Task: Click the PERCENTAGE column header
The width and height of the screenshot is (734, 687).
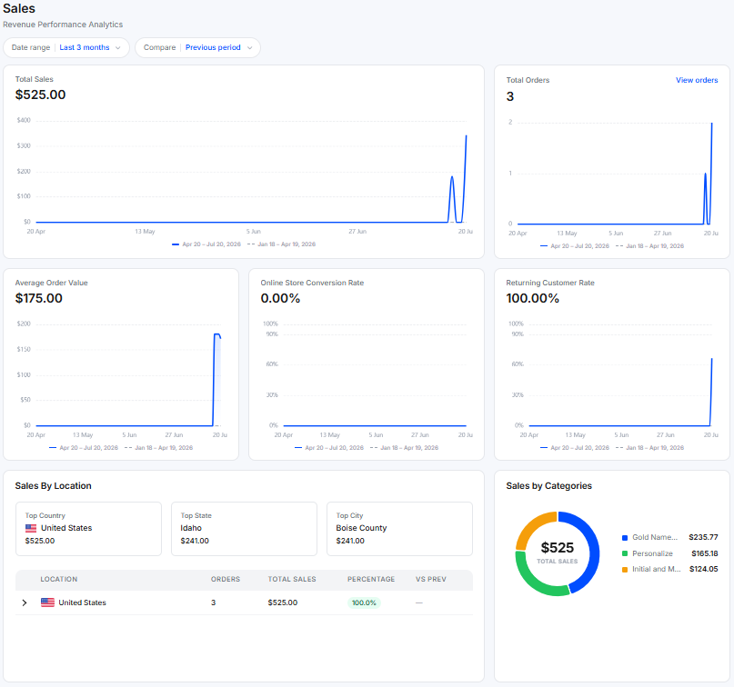Action: [371, 579]
